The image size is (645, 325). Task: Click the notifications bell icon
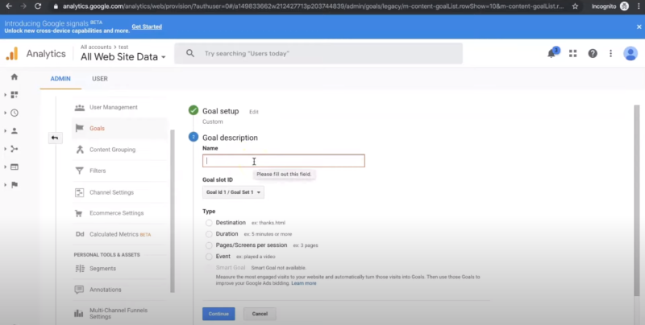click(552, 54)
